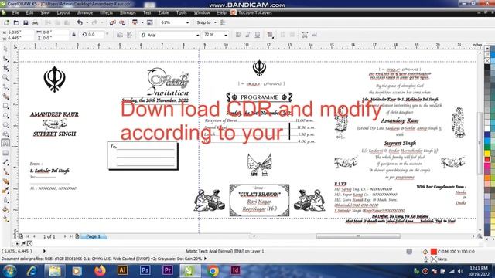Select the Ellipse tool

(x=5, y=115)
